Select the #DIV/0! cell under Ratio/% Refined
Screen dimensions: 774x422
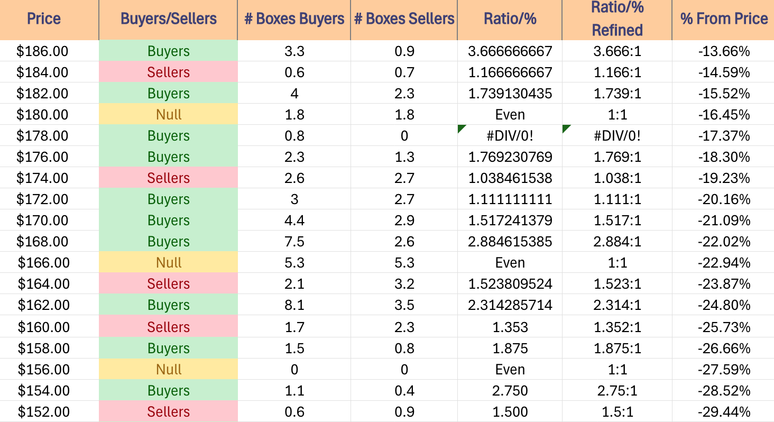617,136
